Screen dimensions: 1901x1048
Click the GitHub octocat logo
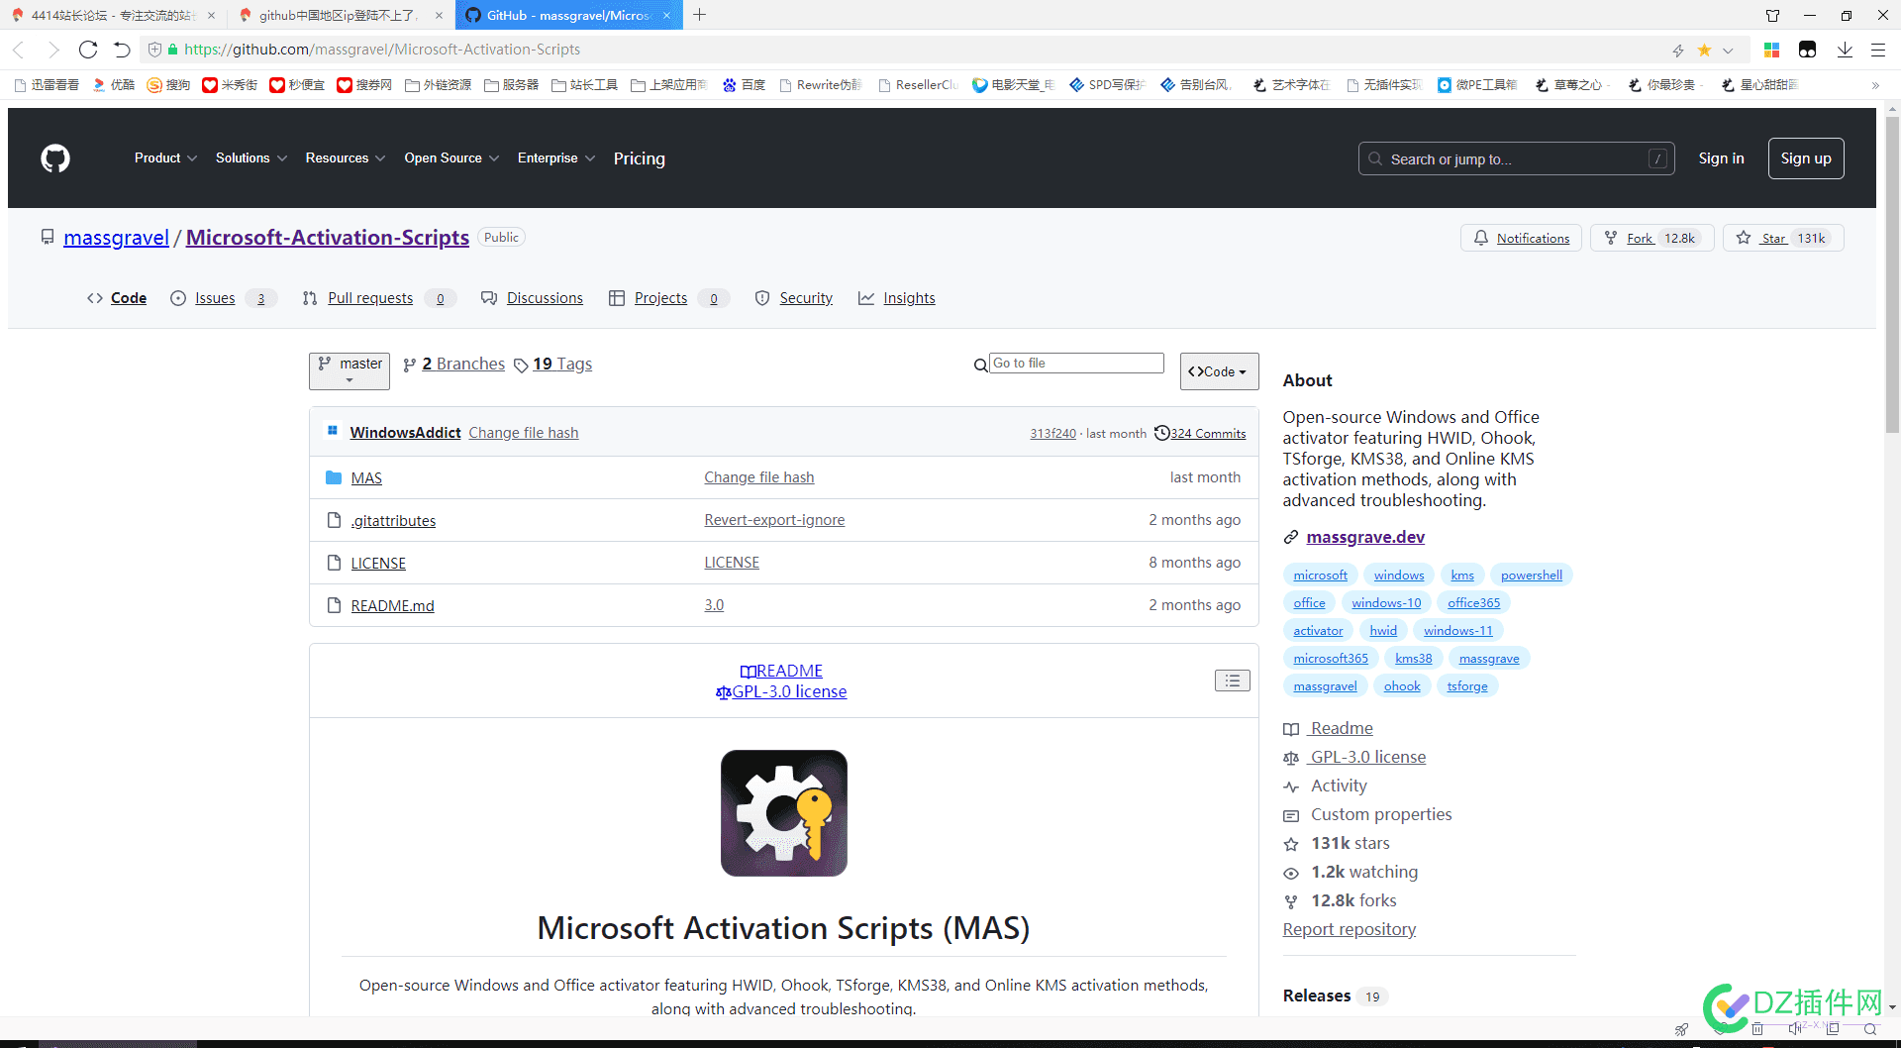(55, 158)
